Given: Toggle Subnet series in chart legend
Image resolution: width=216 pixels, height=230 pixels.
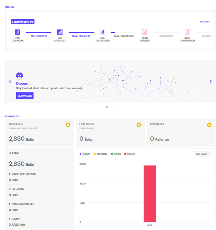Looking at the screenshot, I should tap(85, 154).
